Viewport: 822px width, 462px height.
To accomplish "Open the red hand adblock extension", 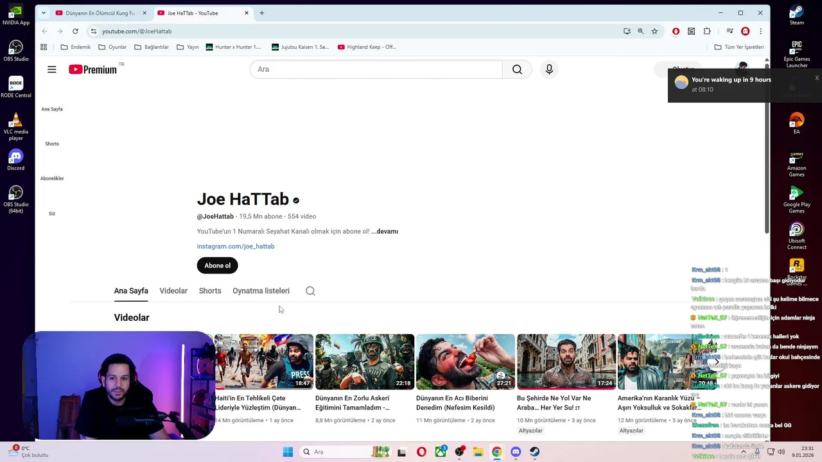I will [x=676, y=31].
